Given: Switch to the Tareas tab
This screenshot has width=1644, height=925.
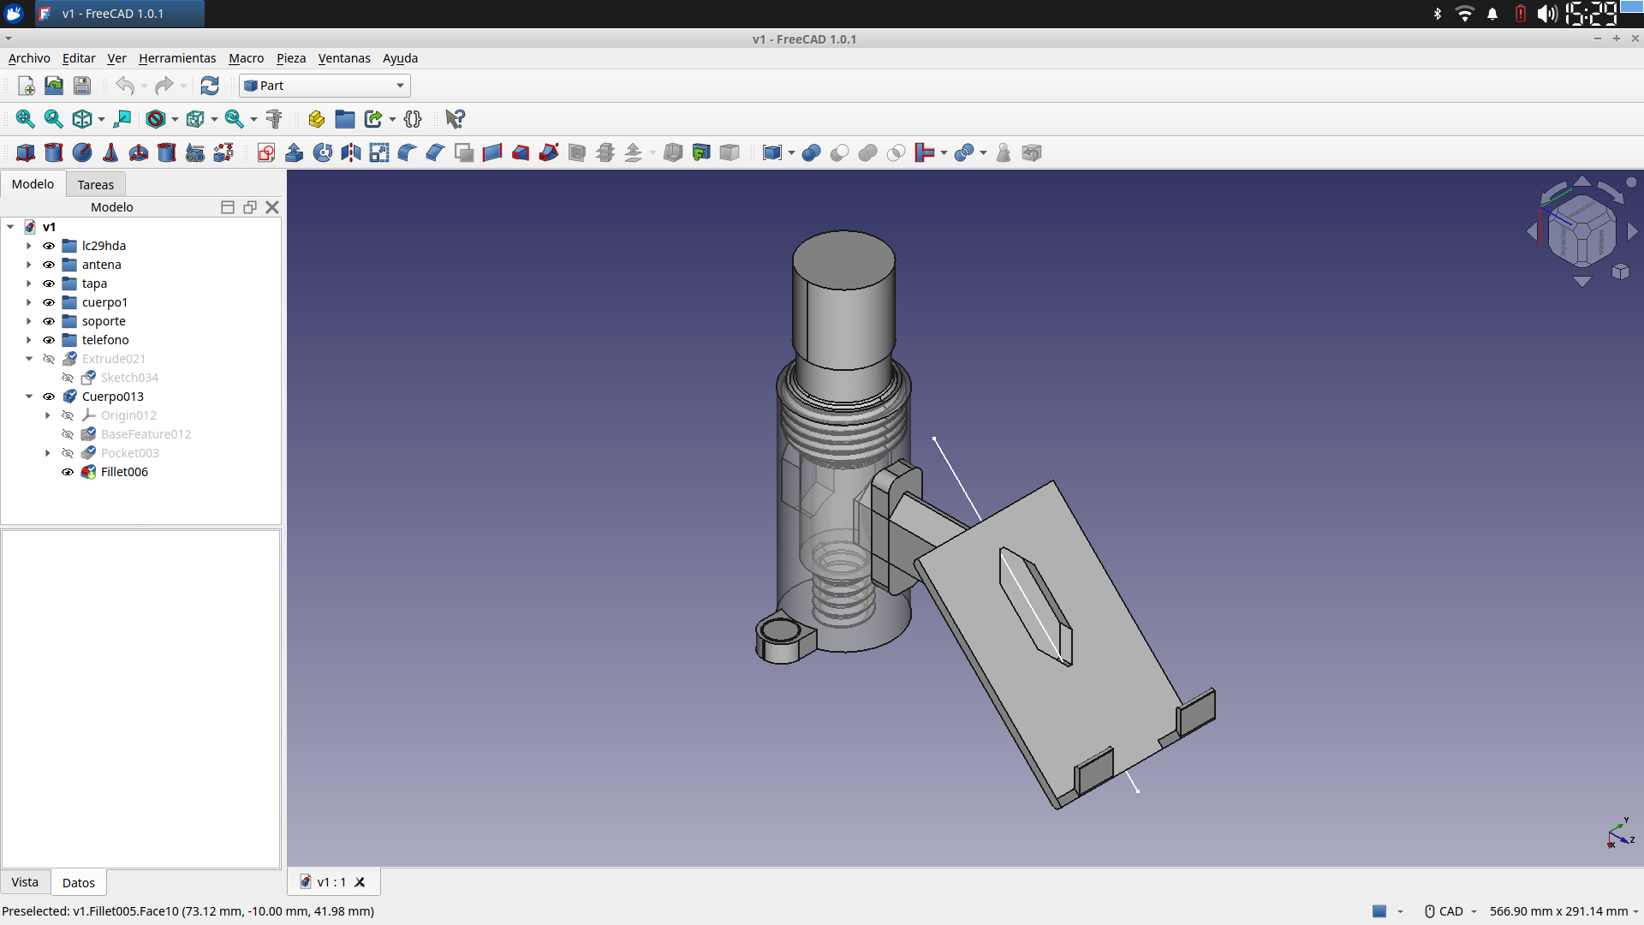Looking at the screenshot, I should click(95, 184).
